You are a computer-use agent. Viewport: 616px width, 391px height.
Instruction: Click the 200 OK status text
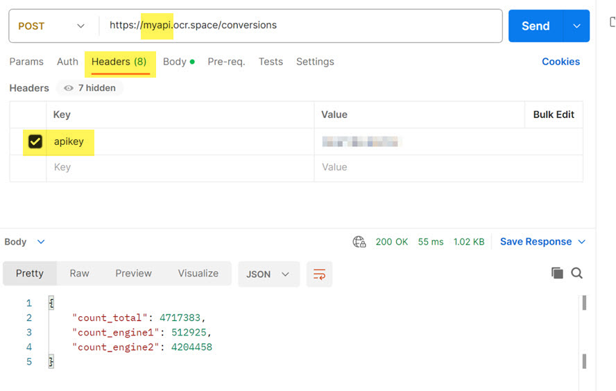(392, 242)
